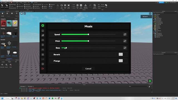This screenshot has width=178, height=100.
Task: Click the Video Record ribbon icon
Action: click(69, 6)
